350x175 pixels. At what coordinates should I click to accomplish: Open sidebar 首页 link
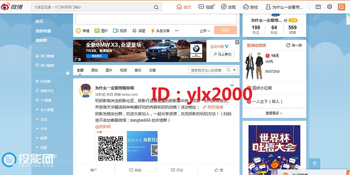tap(39, 21)
